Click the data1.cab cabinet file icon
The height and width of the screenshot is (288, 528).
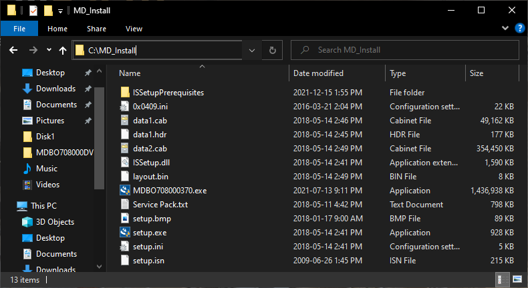tap(124, 121)
